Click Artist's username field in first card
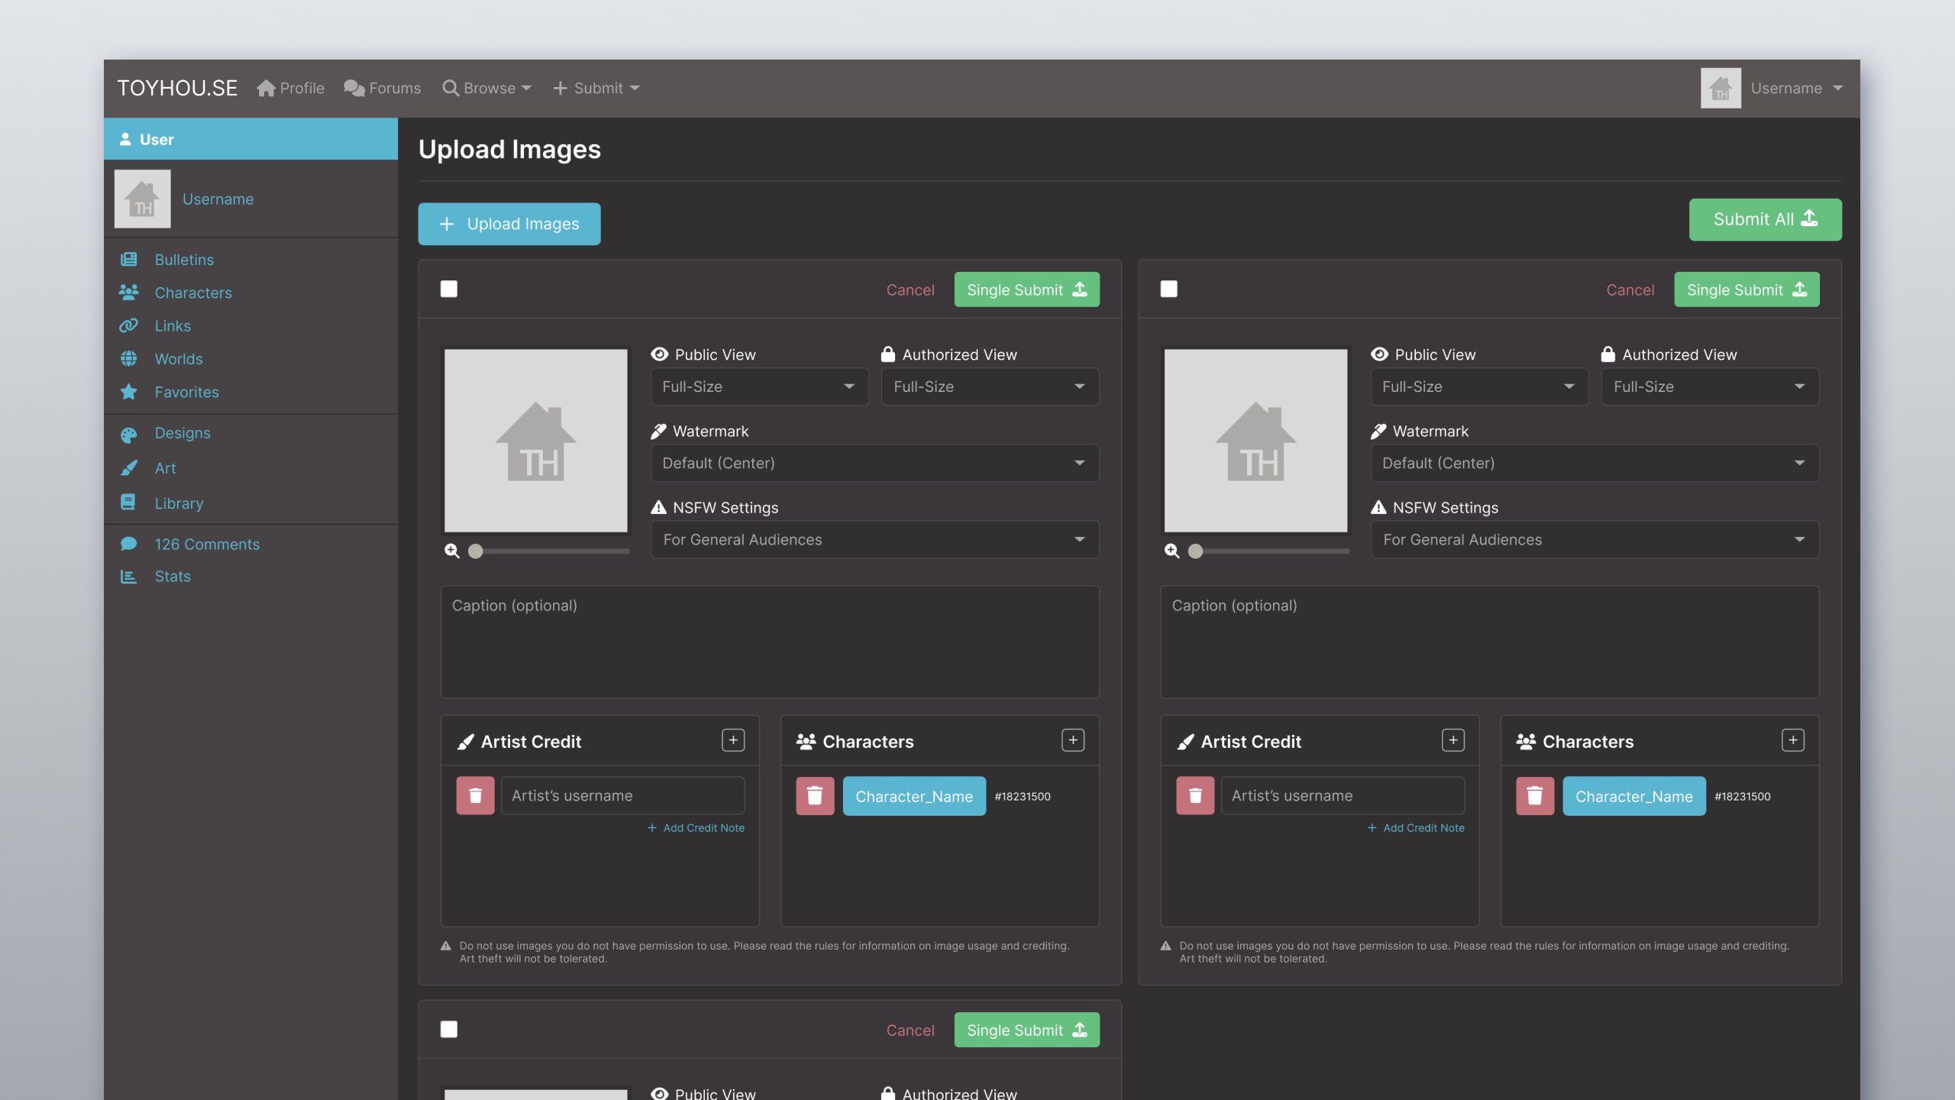 pyautogui.click(x=623, y=796)
